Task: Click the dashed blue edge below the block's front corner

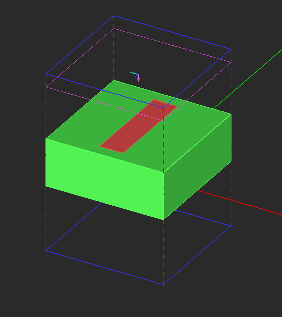Action: point(163,252)
